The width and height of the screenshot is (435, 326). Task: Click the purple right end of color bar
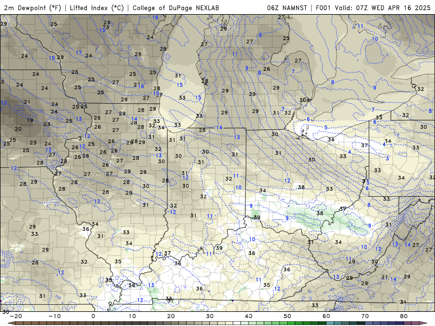point(423,323)
